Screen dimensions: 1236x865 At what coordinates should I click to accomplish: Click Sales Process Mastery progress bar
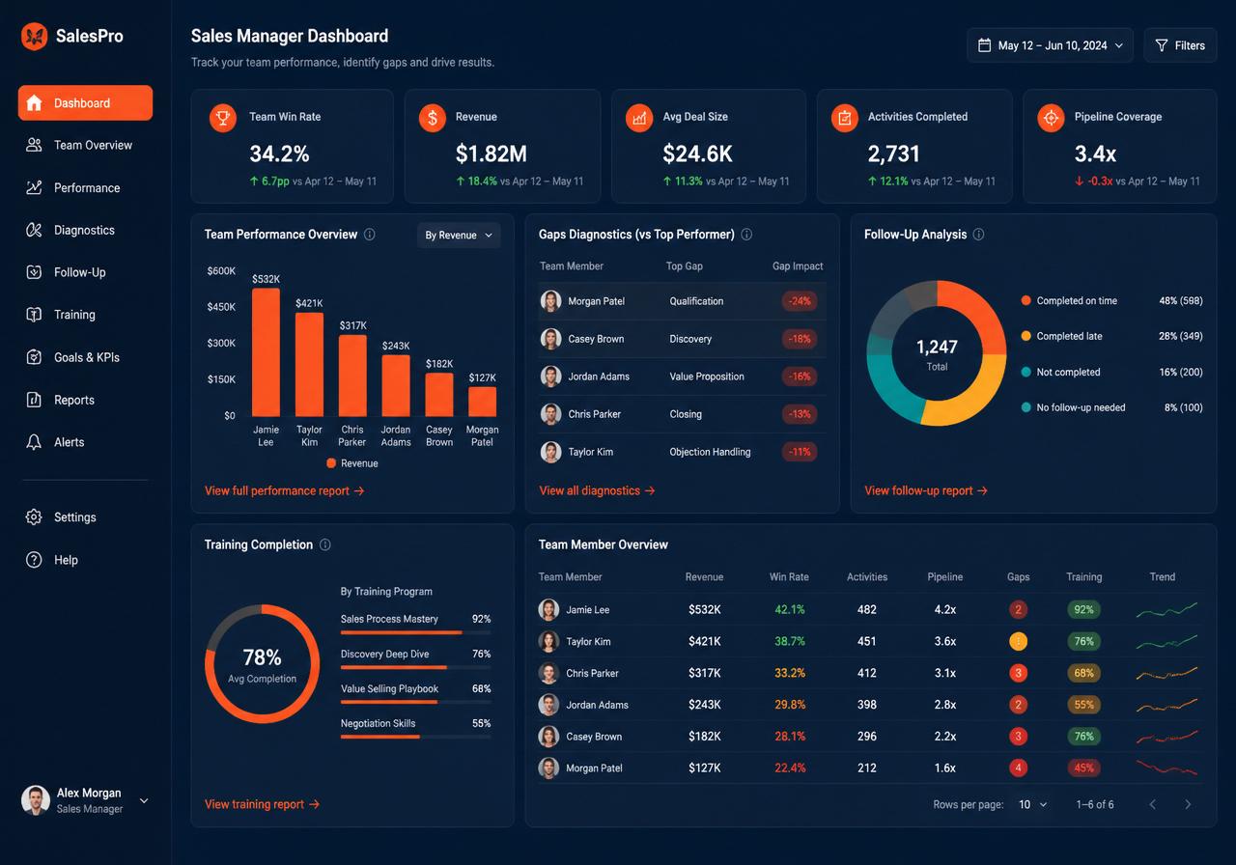pyautogui.click(x=415, y=632)
